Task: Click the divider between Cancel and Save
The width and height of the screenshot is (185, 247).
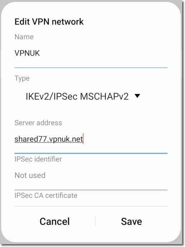Action: point(95,221)
